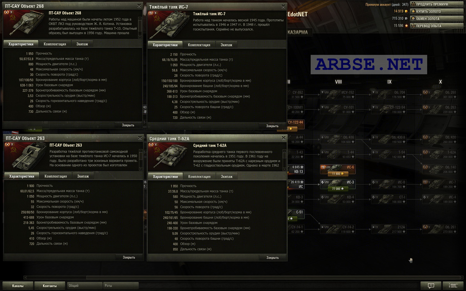Screen dimensions: 466x291
Task: Click gold balance 14 919
Action: pos(401,11)
